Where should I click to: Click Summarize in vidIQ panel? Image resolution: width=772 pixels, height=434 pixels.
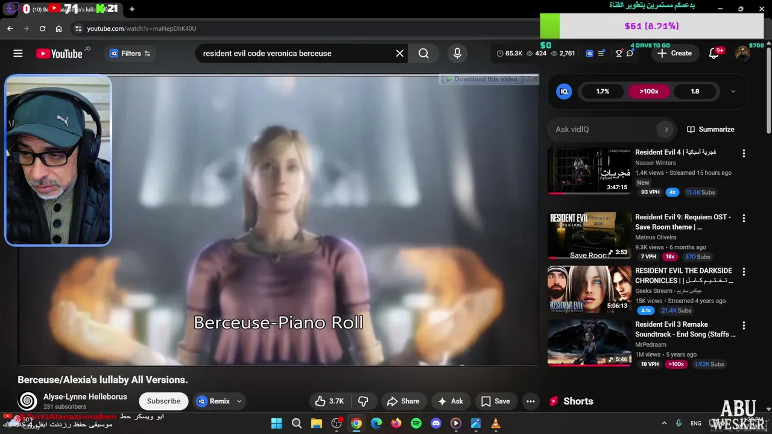(710, 129)
